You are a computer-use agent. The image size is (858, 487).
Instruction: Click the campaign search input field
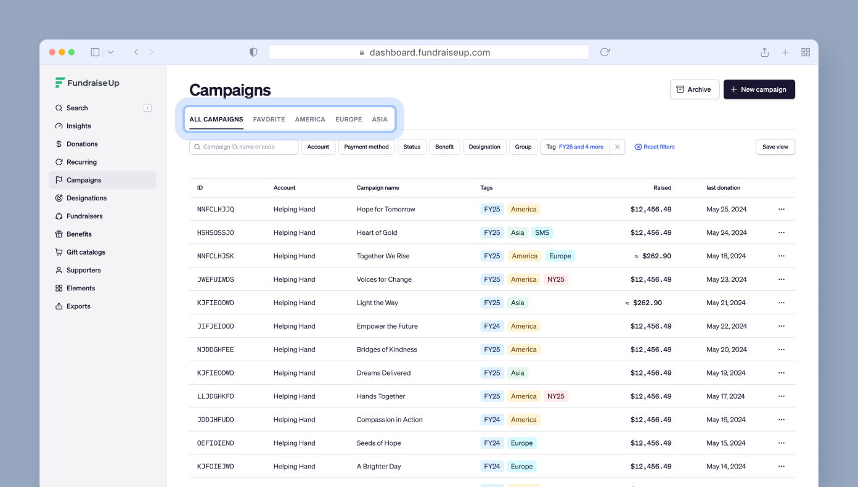[x=243, y=147]
